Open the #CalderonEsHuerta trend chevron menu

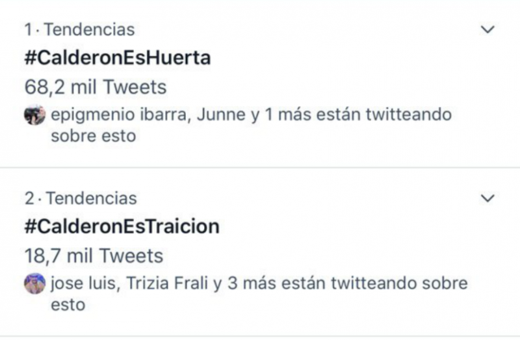point(487,30)
